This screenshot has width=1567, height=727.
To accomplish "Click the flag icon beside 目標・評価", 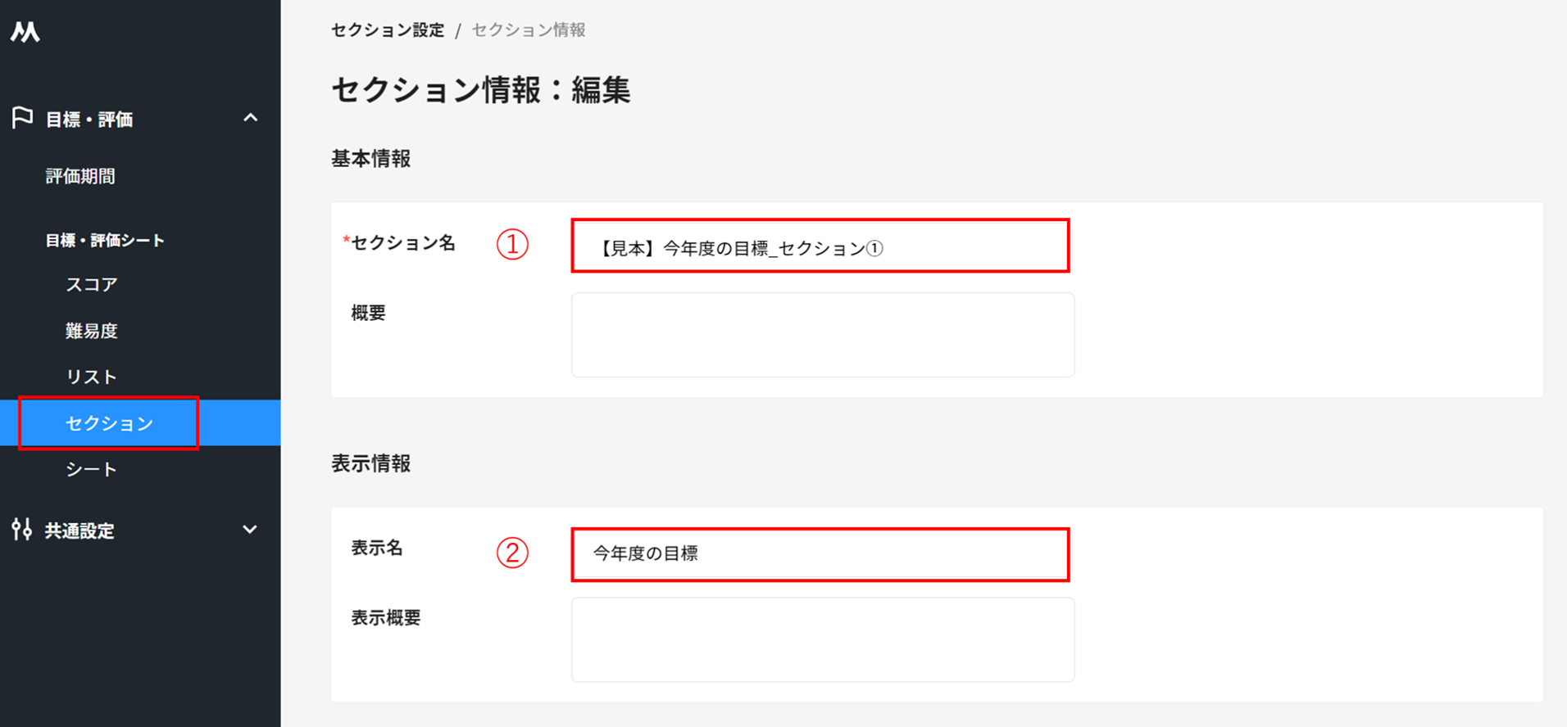I will (22, 118).
